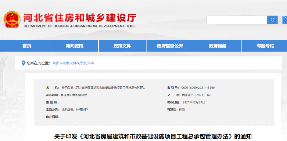Click the national emblem logo
The image size is (287, 141).
pos(12,20)
